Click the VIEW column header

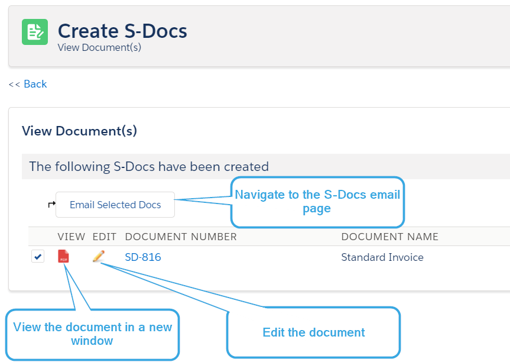tap(72, 237)
